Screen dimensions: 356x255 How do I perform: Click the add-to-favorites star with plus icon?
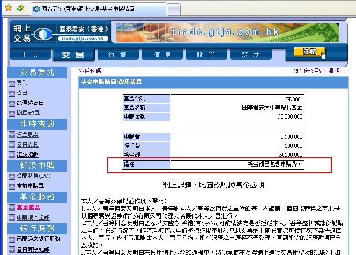coord(21,8)
